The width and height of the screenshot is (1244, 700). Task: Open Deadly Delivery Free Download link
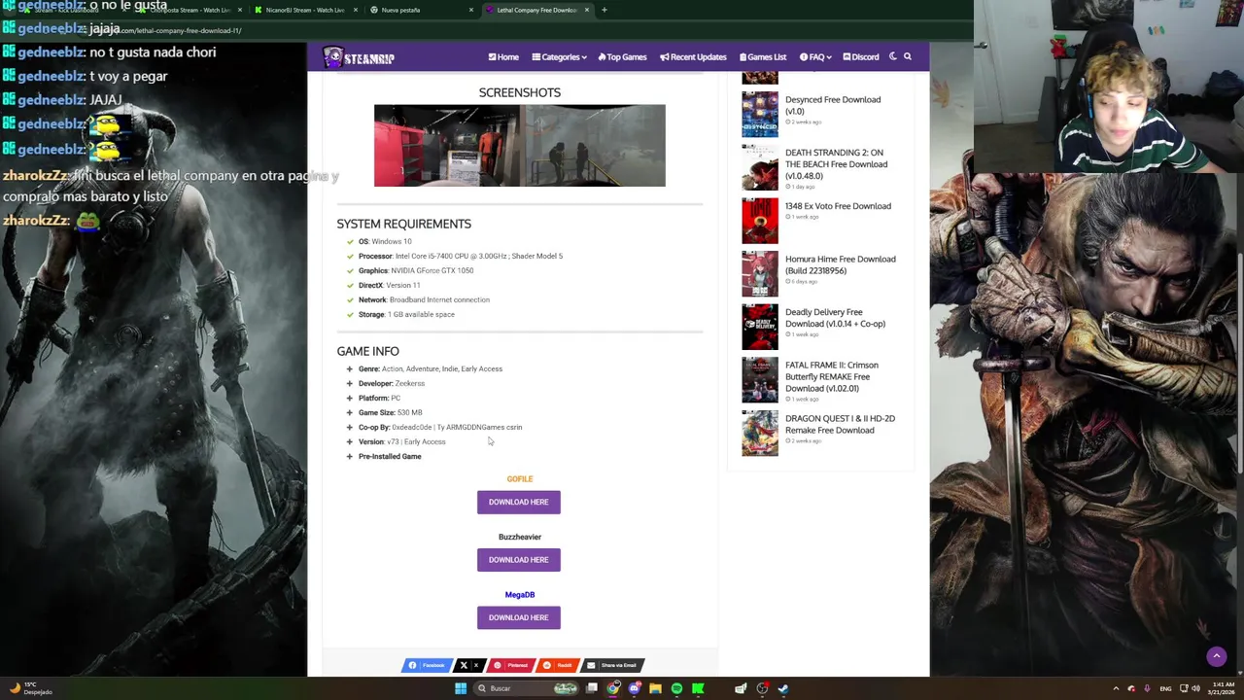click(835, 318)
